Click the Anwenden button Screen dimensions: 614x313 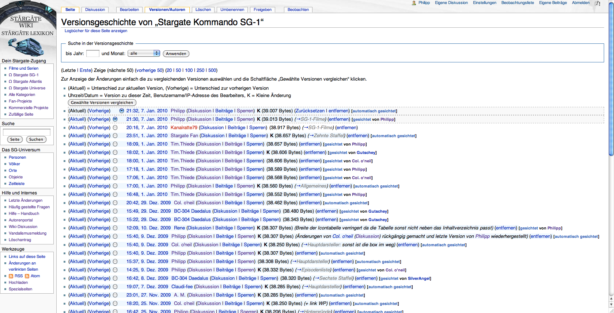176,54
